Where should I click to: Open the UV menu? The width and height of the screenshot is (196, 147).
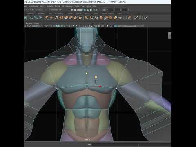[63, 6]
